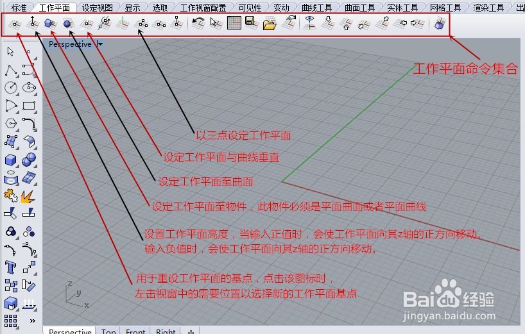Select the Boolean union spheres tool
Image resolution: width=525 pixels, height=334 pixels.
tap(29, 160)
